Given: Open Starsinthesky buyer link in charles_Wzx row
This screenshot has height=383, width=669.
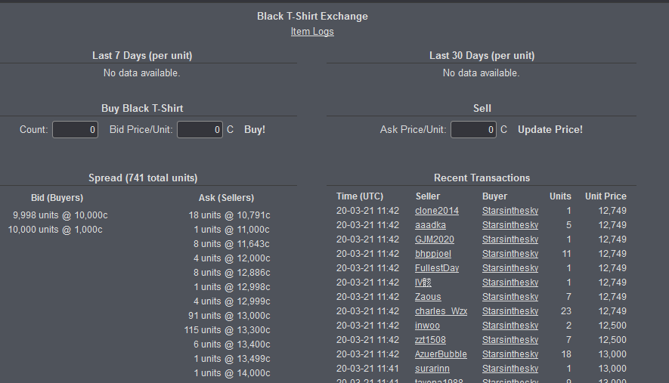Looking at the screenshot, I should tap(510, 311).
